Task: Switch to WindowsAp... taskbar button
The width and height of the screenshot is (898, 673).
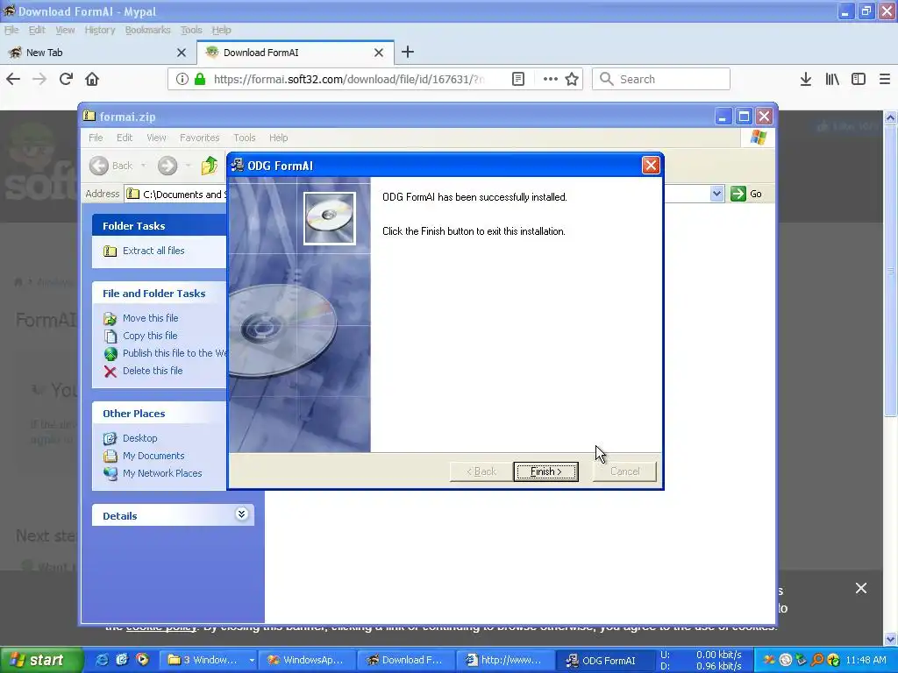Action: [306, 660]
